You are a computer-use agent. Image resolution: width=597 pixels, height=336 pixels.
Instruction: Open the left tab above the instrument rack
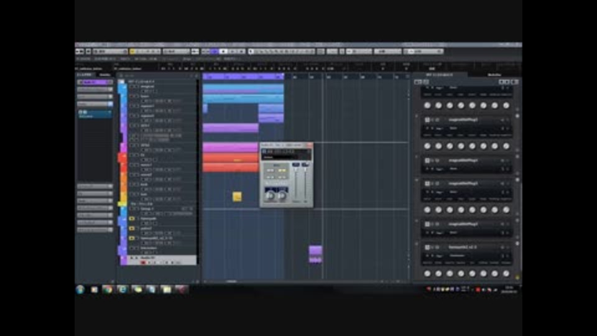point(439,75)
